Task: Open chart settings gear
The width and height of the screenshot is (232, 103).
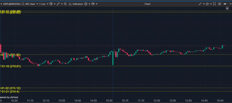Action: [220, 4]
